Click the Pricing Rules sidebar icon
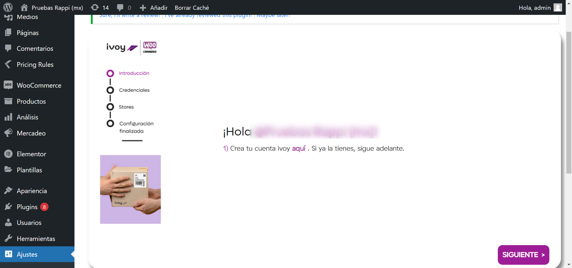This screenshot has height=268, width=572. (8, 64)
